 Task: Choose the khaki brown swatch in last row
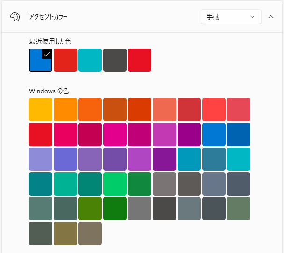65,233
